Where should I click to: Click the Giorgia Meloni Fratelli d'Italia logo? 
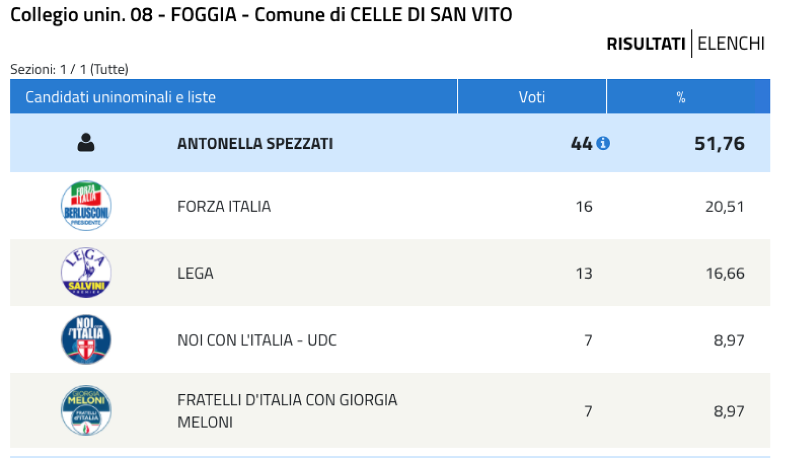[x=86, y=411]
